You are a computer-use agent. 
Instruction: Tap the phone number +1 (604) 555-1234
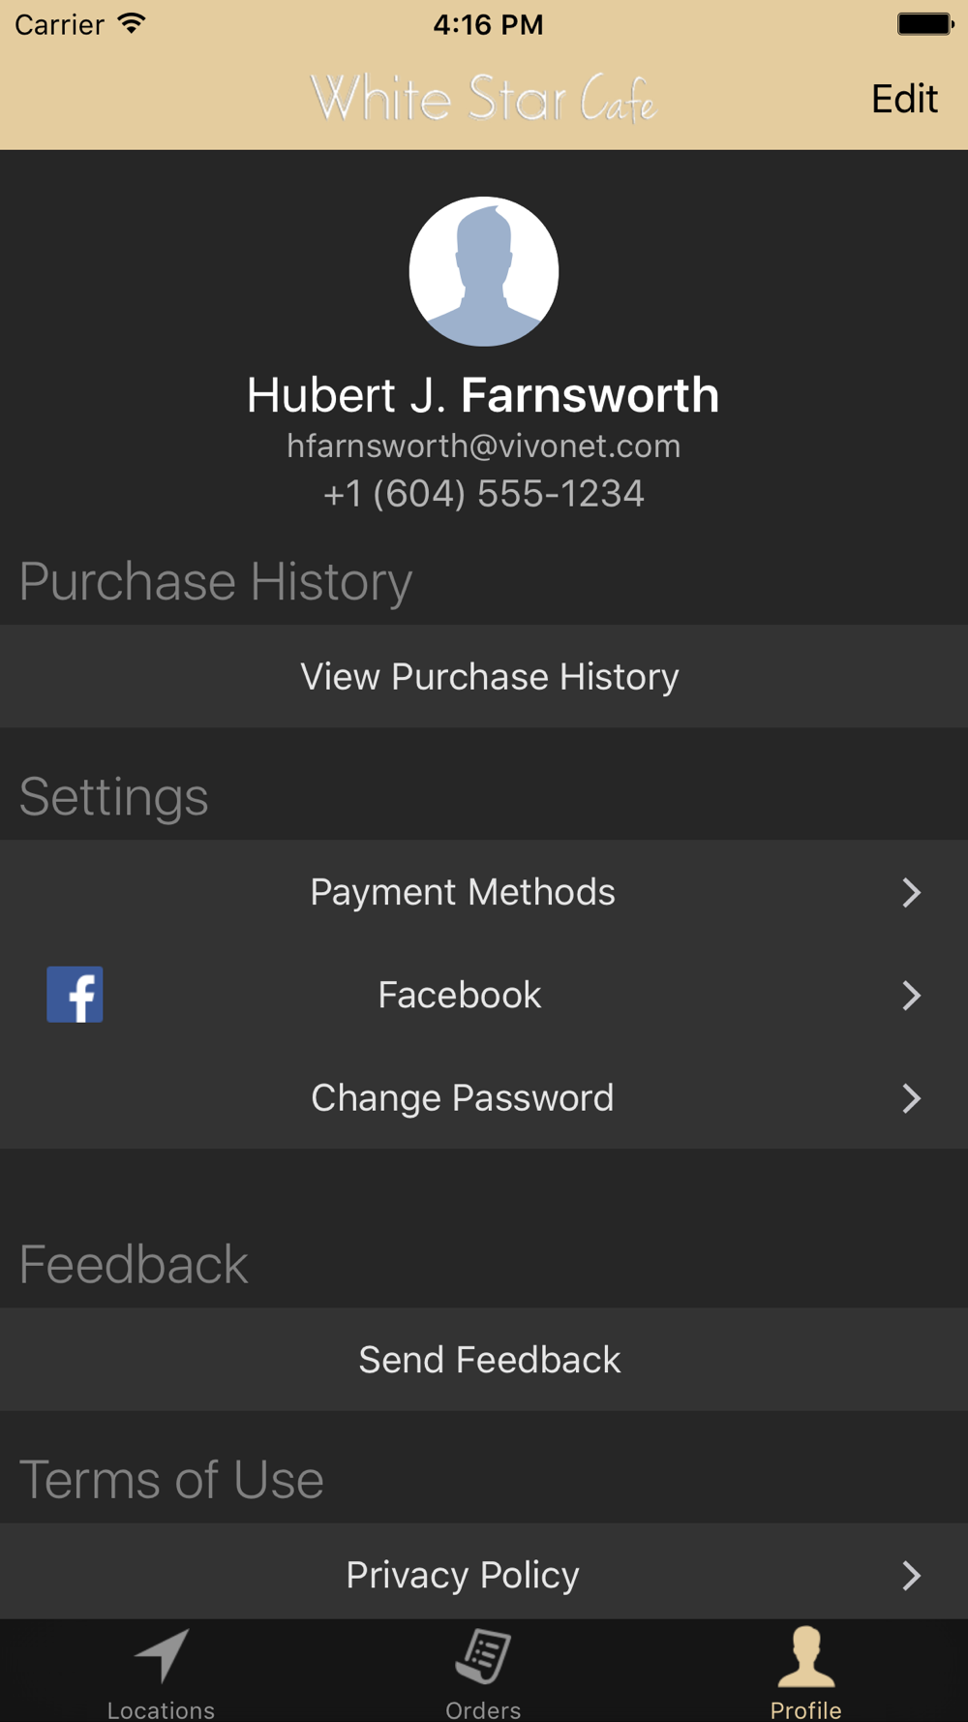tap(483, 494)
